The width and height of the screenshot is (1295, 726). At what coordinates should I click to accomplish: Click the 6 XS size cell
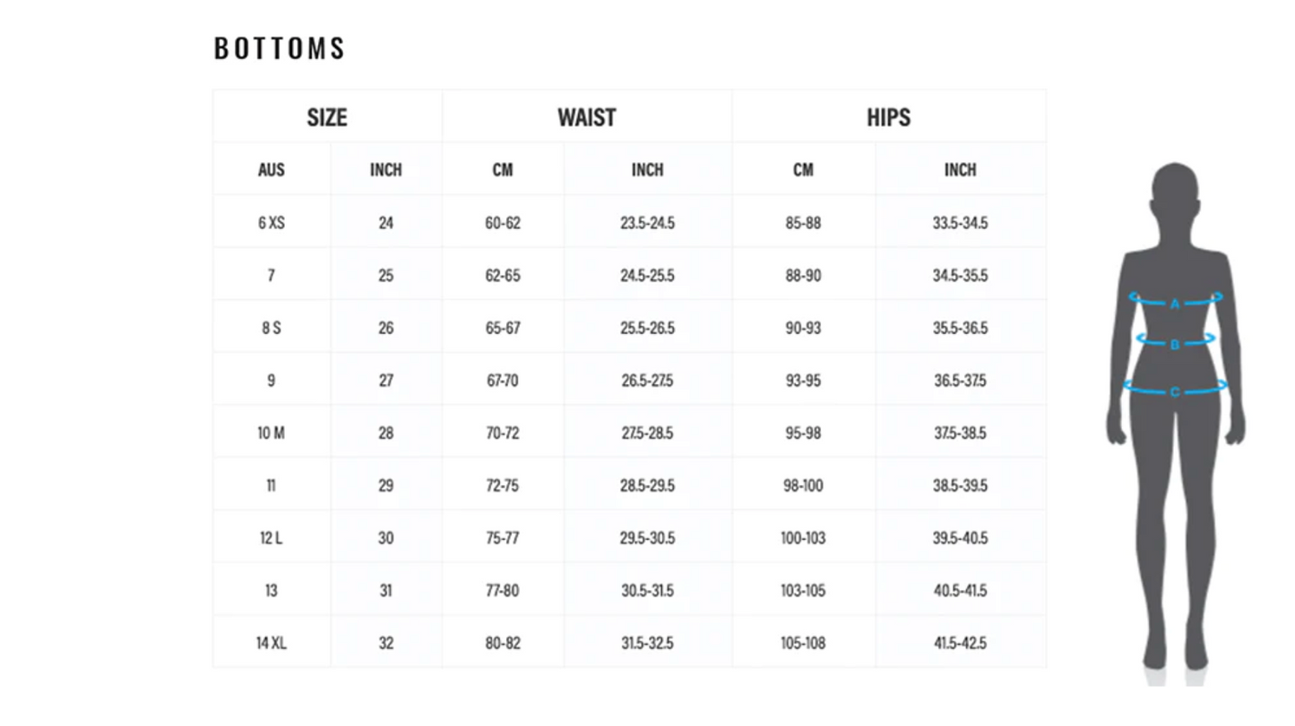[x=272, y=223]
